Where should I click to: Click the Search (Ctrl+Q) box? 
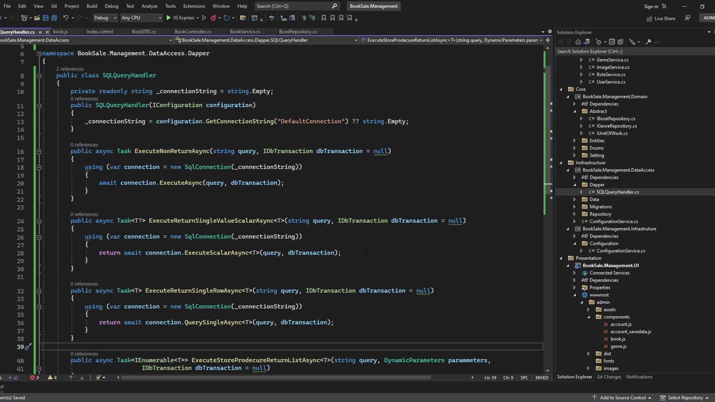pyautogui.click(x=297, y=6)
